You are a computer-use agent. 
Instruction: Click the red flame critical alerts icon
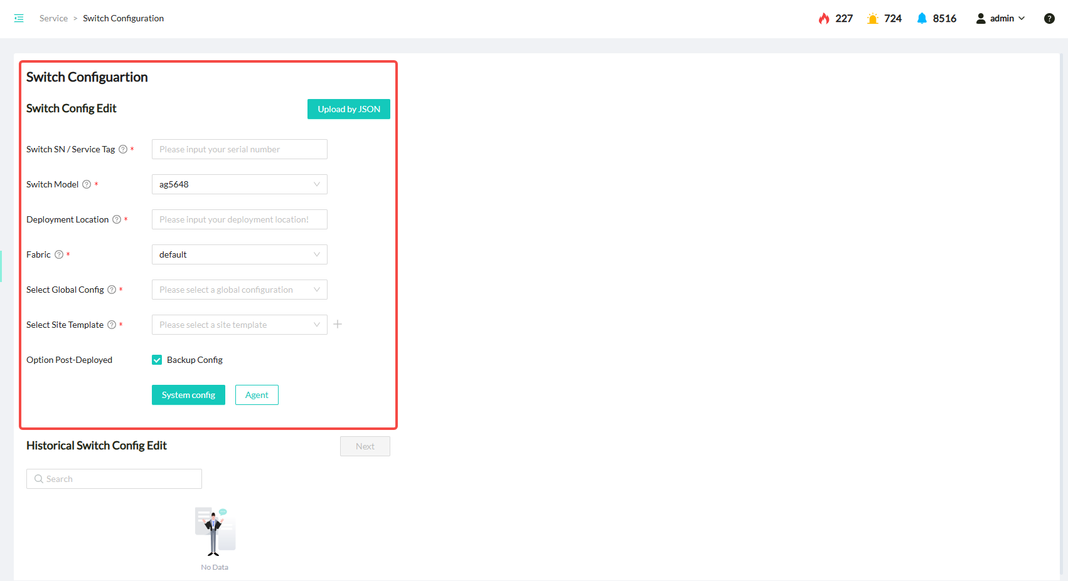click(824, 18)
